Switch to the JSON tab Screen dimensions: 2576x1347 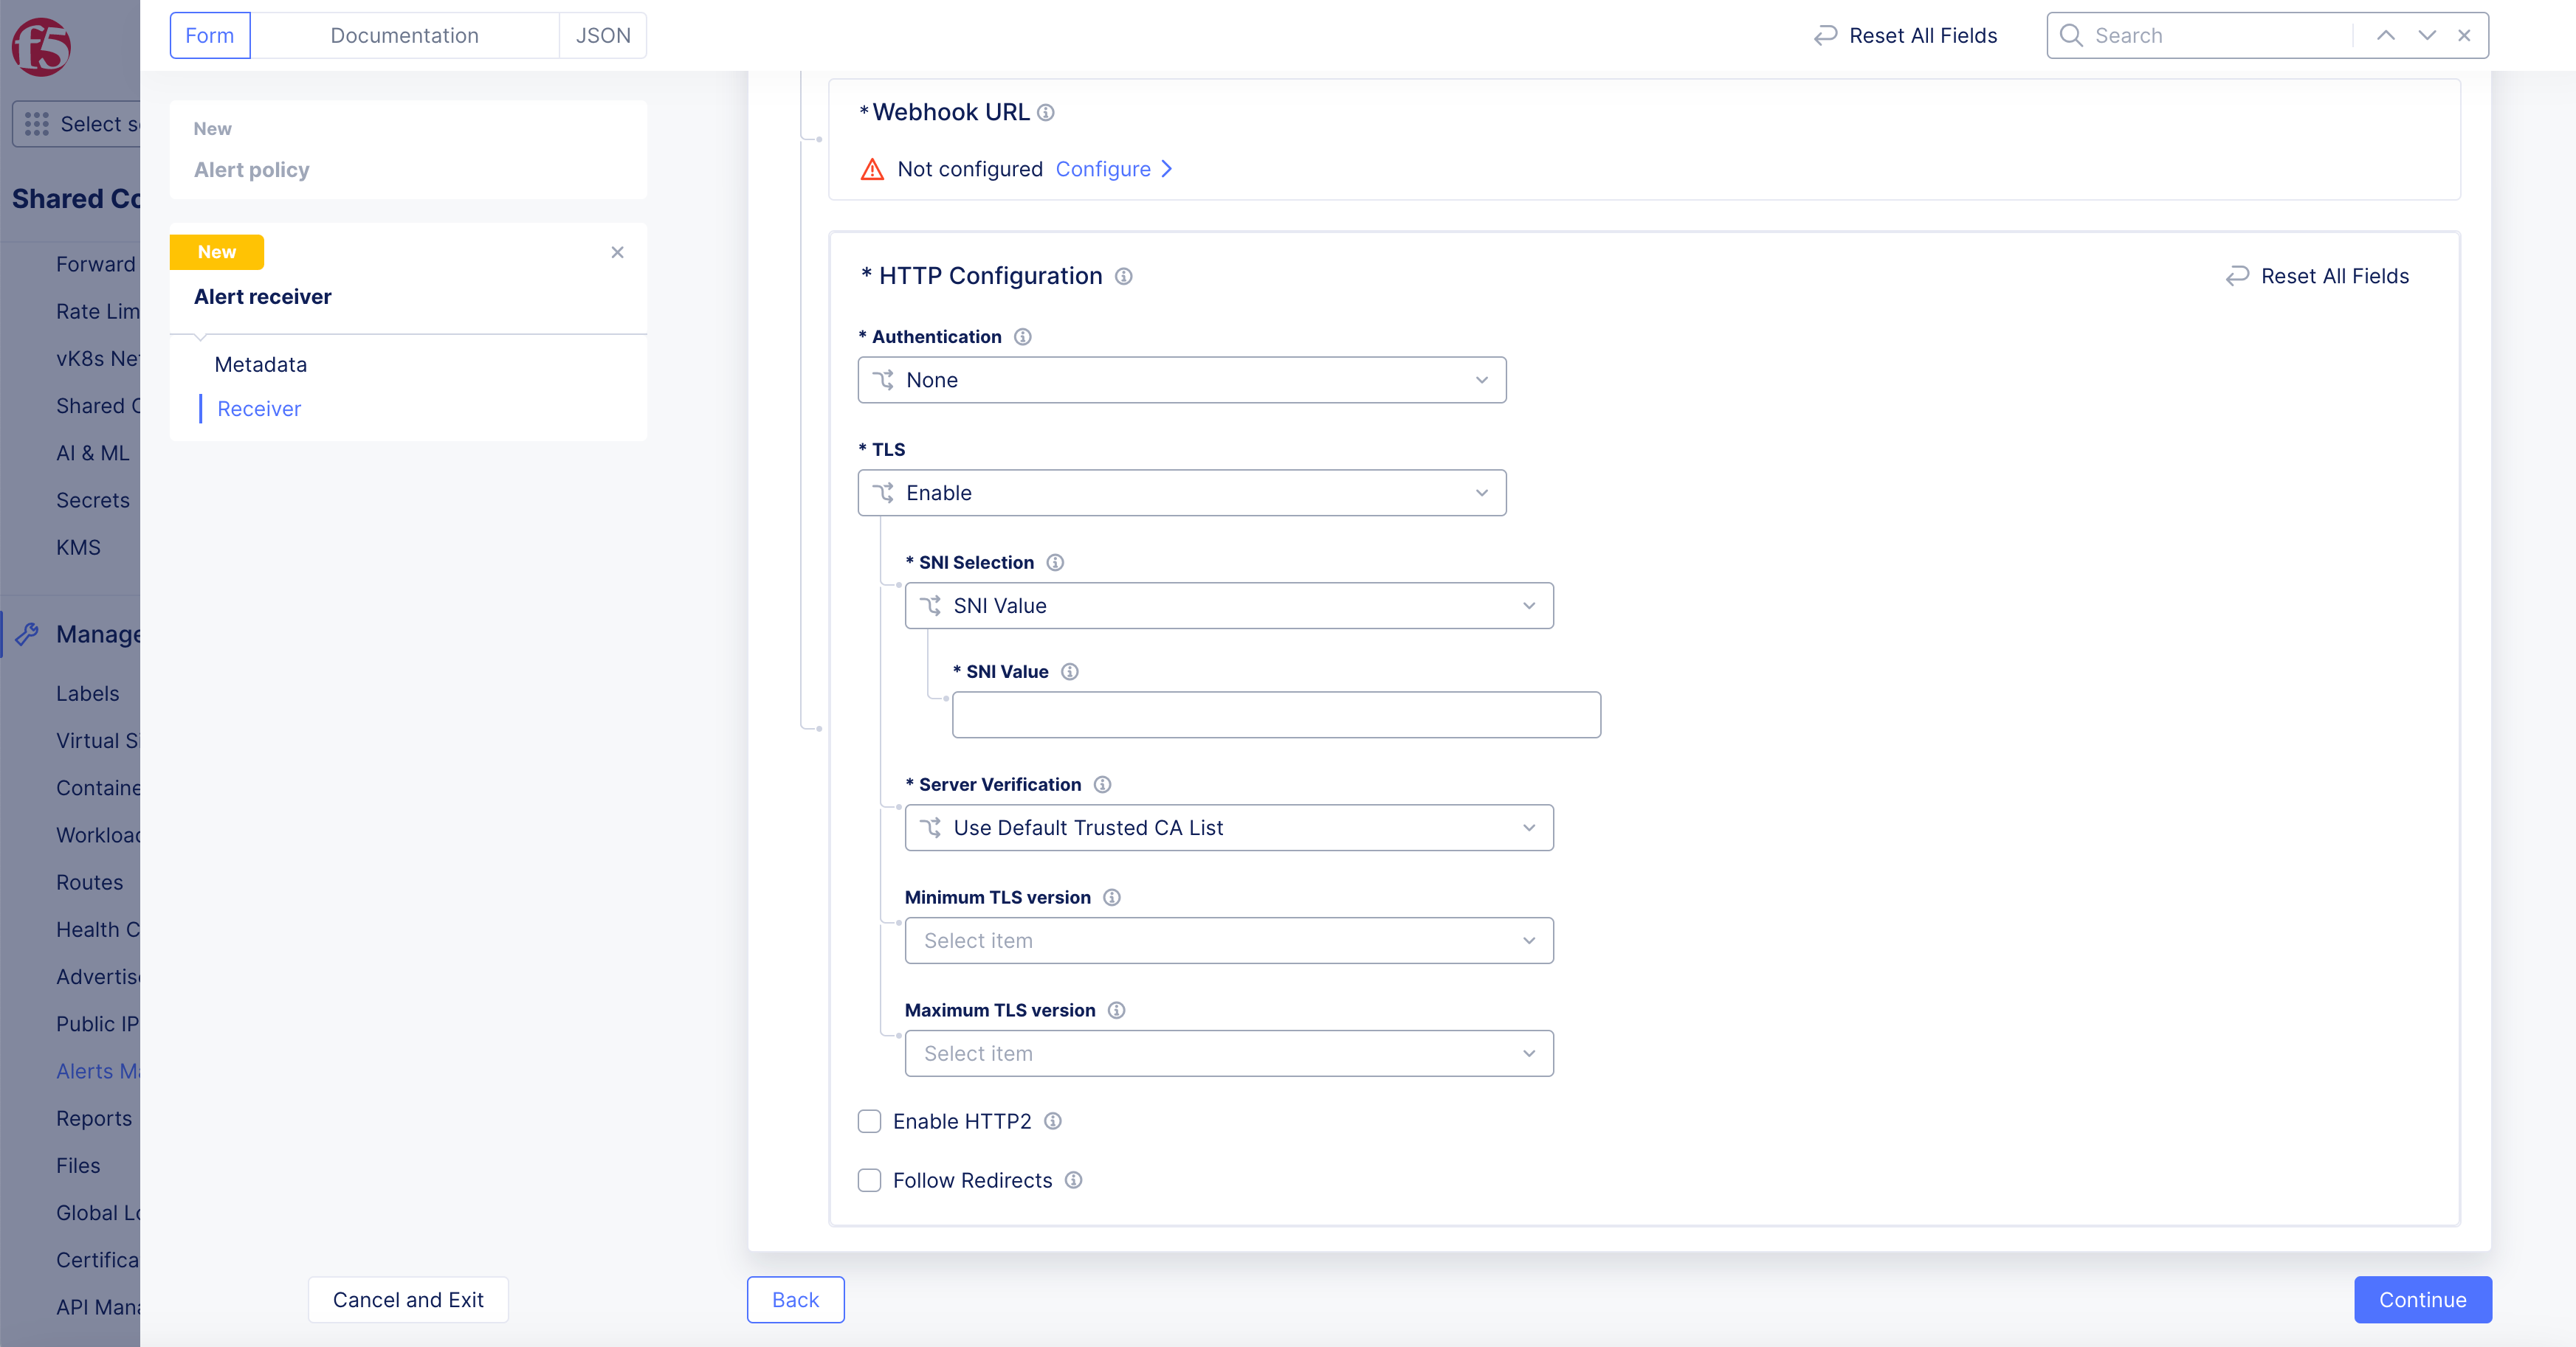[602, 36]
